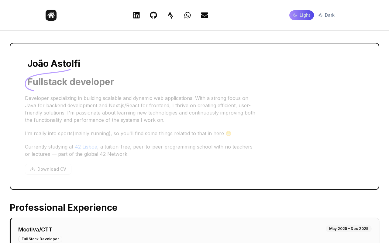Click the Full Stack Developer role badge
Image resolution: width=389 pixels, height=243 pixels.
[x=40, y=239]
